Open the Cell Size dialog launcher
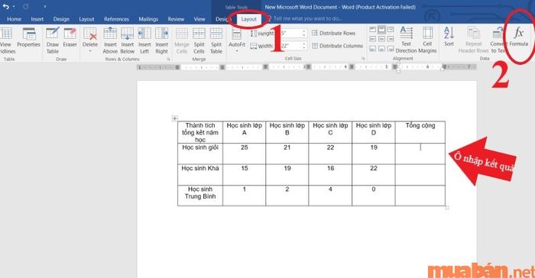This screenshot has width=535, height=278. point(363,59)
